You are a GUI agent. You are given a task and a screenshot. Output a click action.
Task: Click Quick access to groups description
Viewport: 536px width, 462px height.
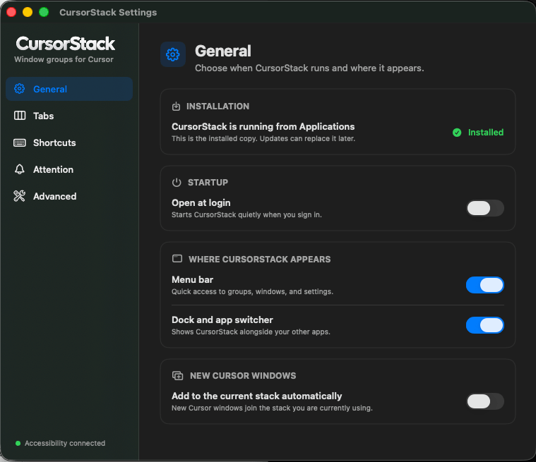tap(252, 291)
